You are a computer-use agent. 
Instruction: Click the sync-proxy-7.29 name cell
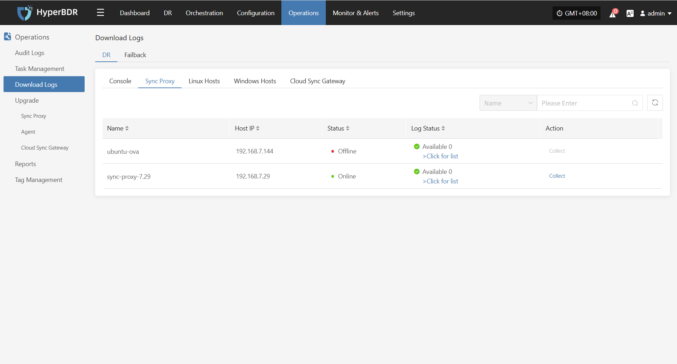click(129, 177)
